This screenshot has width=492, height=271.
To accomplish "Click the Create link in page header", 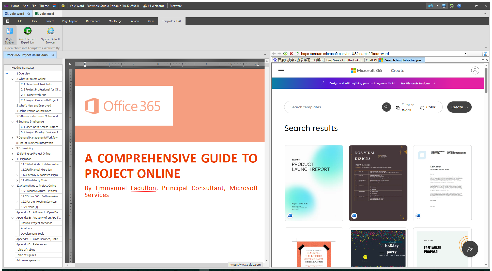I will coord(397,71).
